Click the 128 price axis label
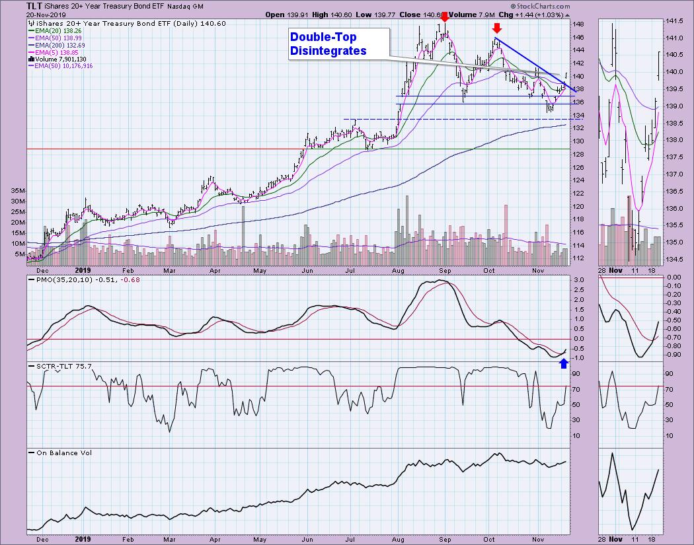Screen dimensions: 694x545 click(577, 154)
